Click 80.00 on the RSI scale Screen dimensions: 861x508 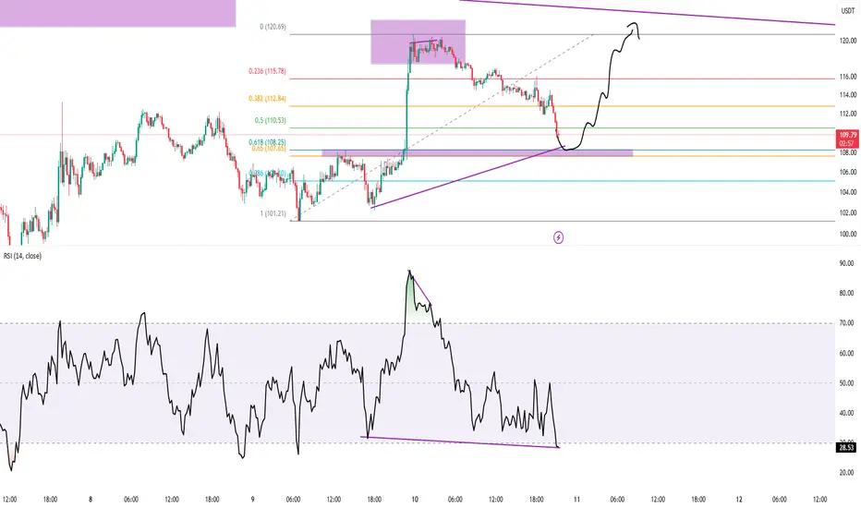[x=846, y=294]
